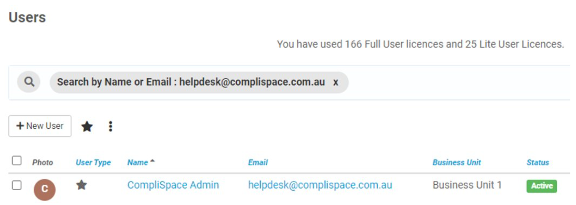The width and height of the screenshot is (576, 205).
Task: Open the CompliSpace Admin user link
Action: point(173,185)
